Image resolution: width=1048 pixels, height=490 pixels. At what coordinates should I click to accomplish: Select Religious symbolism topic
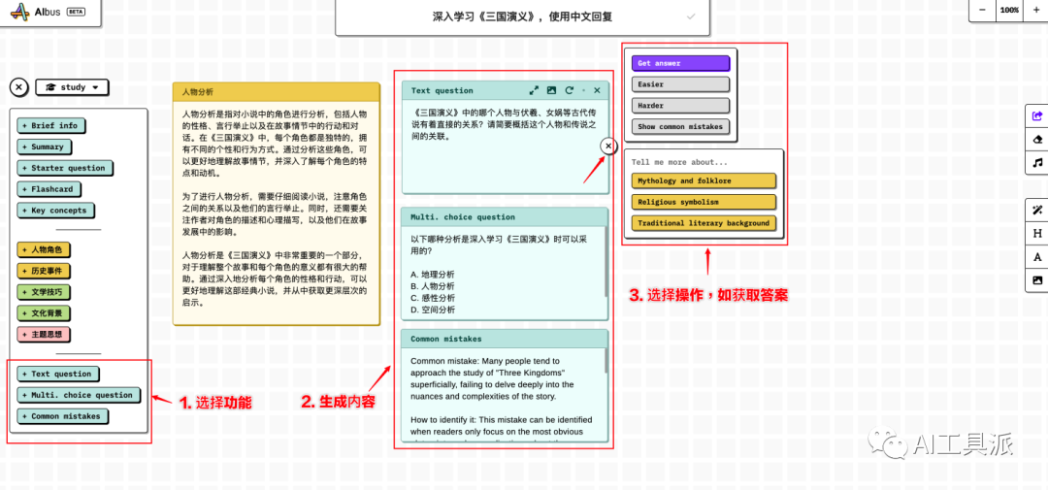coord(704,202)
